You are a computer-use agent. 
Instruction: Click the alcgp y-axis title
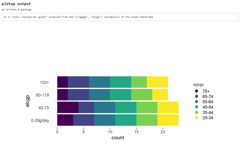pos(27,101)
